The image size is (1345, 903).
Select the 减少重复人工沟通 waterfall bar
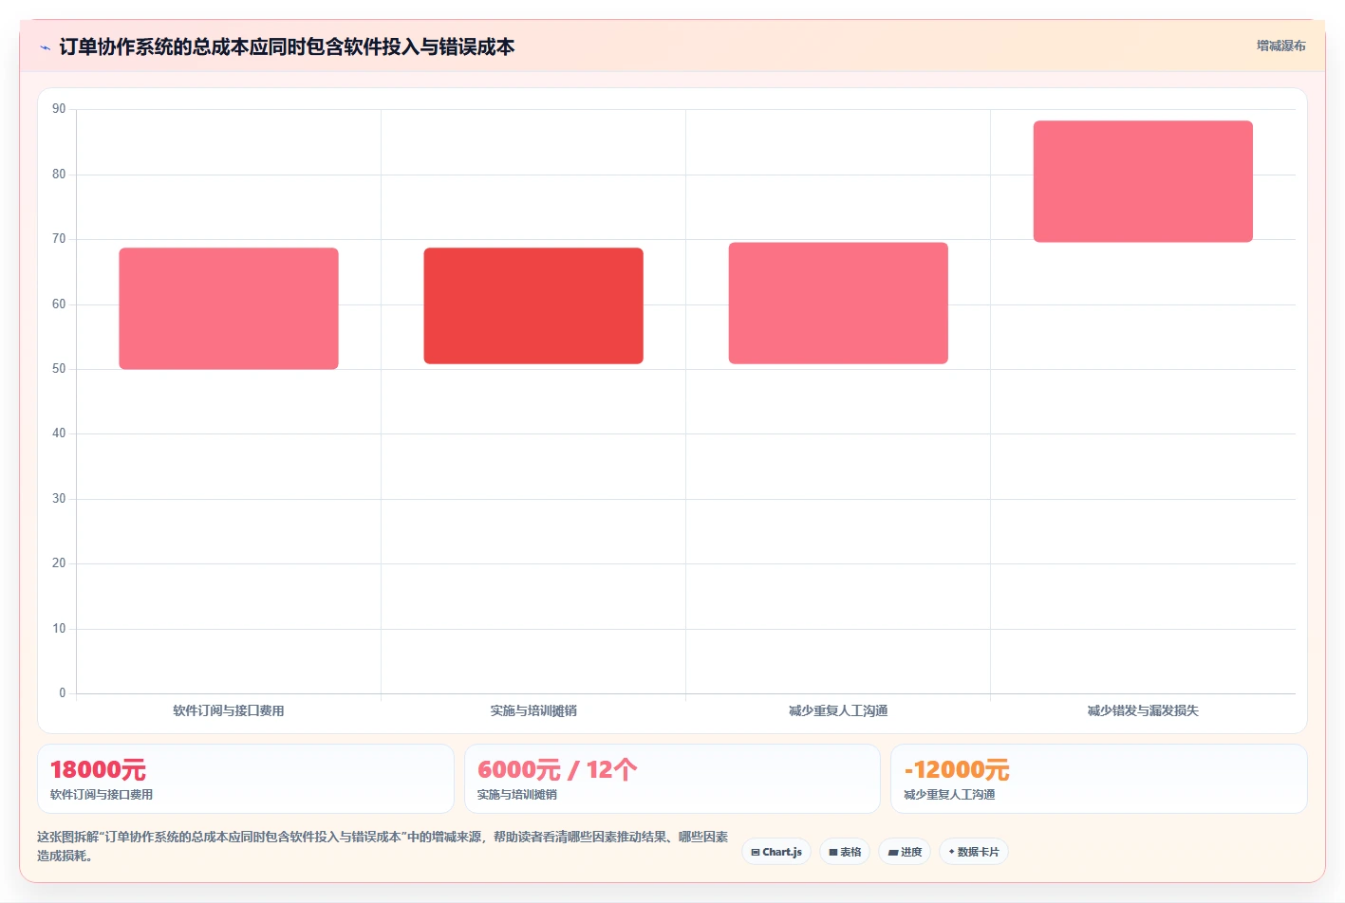838,303
